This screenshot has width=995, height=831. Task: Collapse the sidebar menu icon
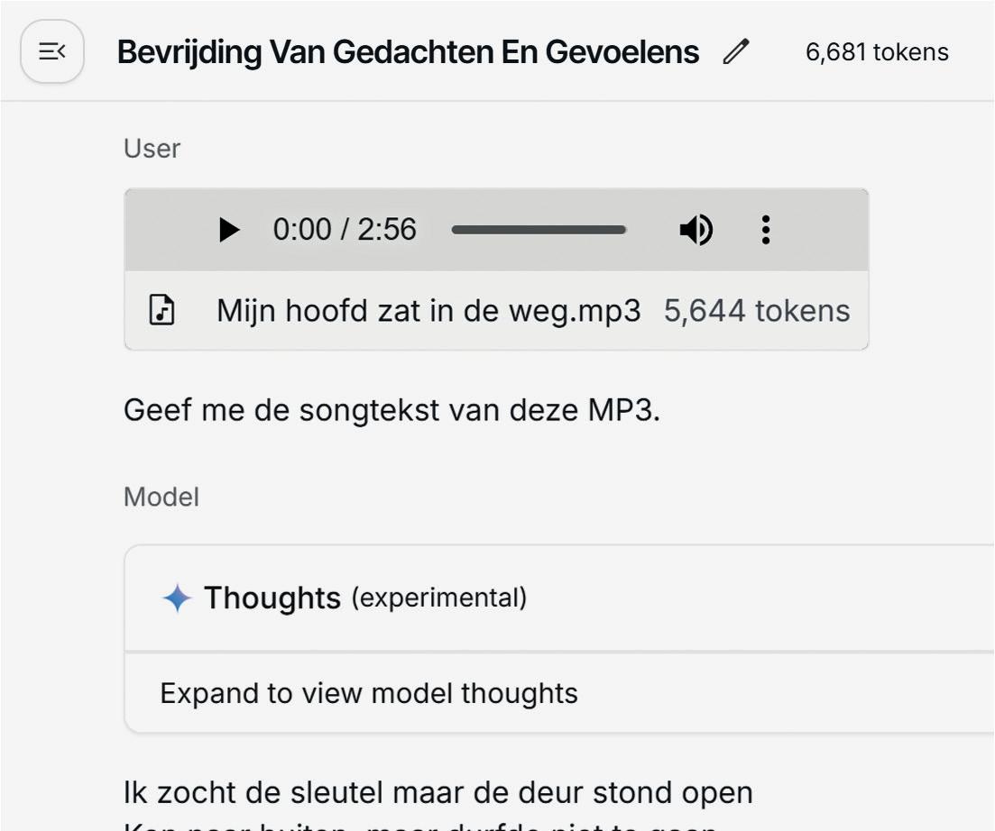pyautogui.click(x=52, y=51)
